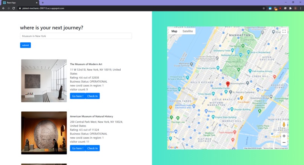Click the Alice in Wonderland marker
Screen dimensions: 304x165
point(248,52)
